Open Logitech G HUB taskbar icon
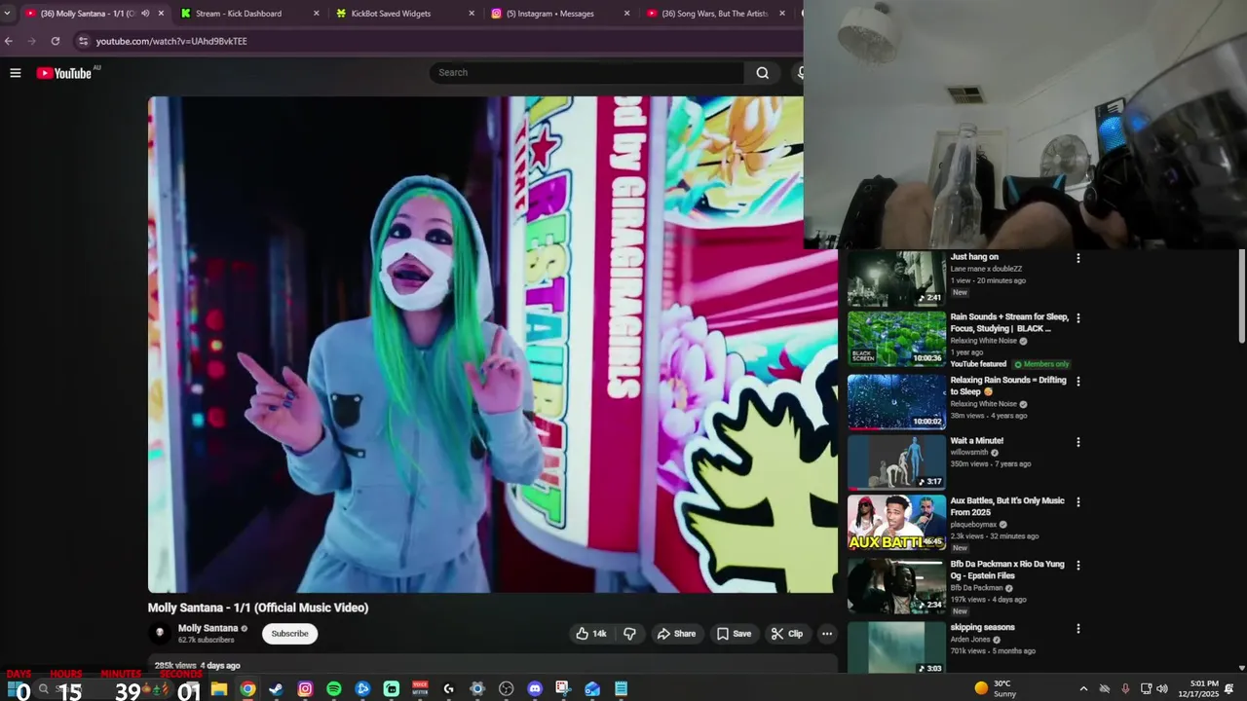 448,689
